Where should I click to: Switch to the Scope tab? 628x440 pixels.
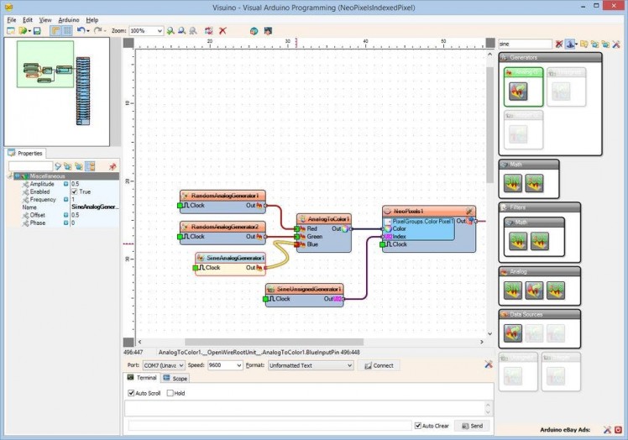[175, 379]
